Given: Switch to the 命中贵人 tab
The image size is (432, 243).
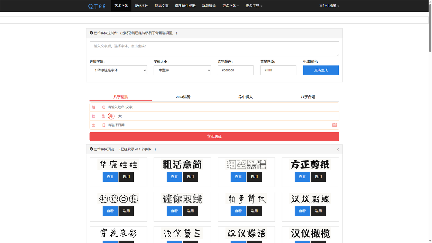Looking at the screenshot, I should point(245,97).
